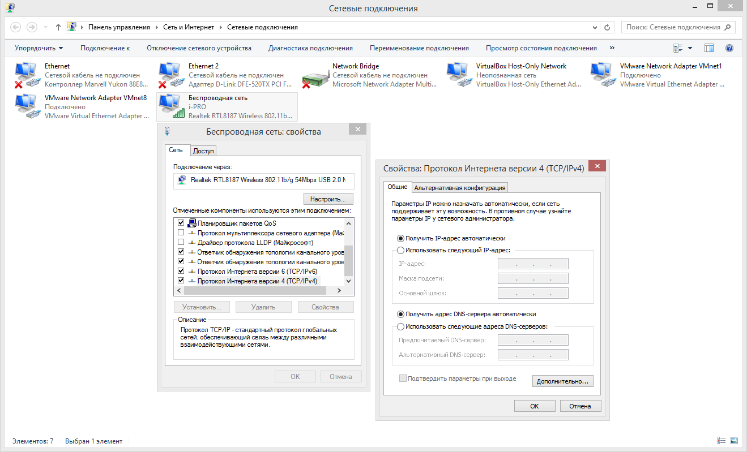Open the help question mark
The width and height of the screenshot is (747, 452).
click(x=729, y=48)
